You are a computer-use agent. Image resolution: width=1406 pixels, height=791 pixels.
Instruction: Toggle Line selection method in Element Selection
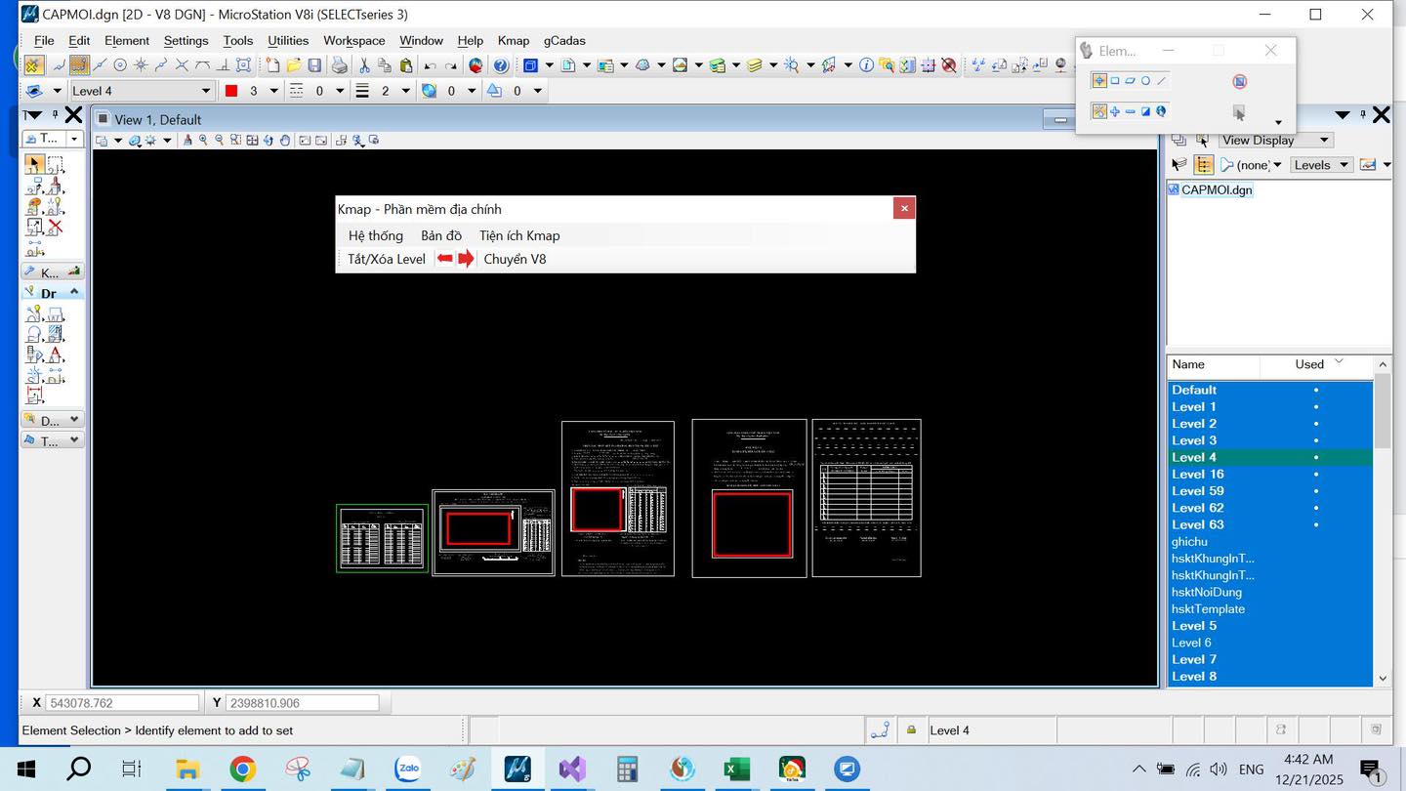pyautogui.click(x=1161, y=81)
